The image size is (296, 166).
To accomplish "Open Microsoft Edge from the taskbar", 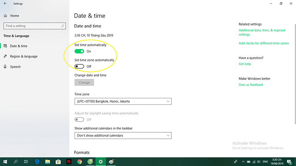I will pos(37,162).
